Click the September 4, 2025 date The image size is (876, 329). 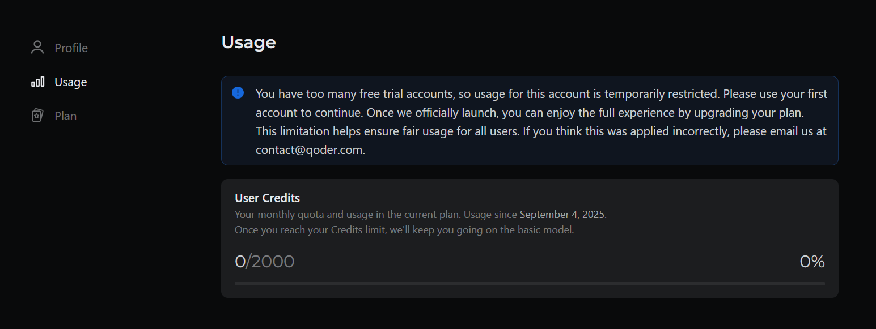(562, 215)
